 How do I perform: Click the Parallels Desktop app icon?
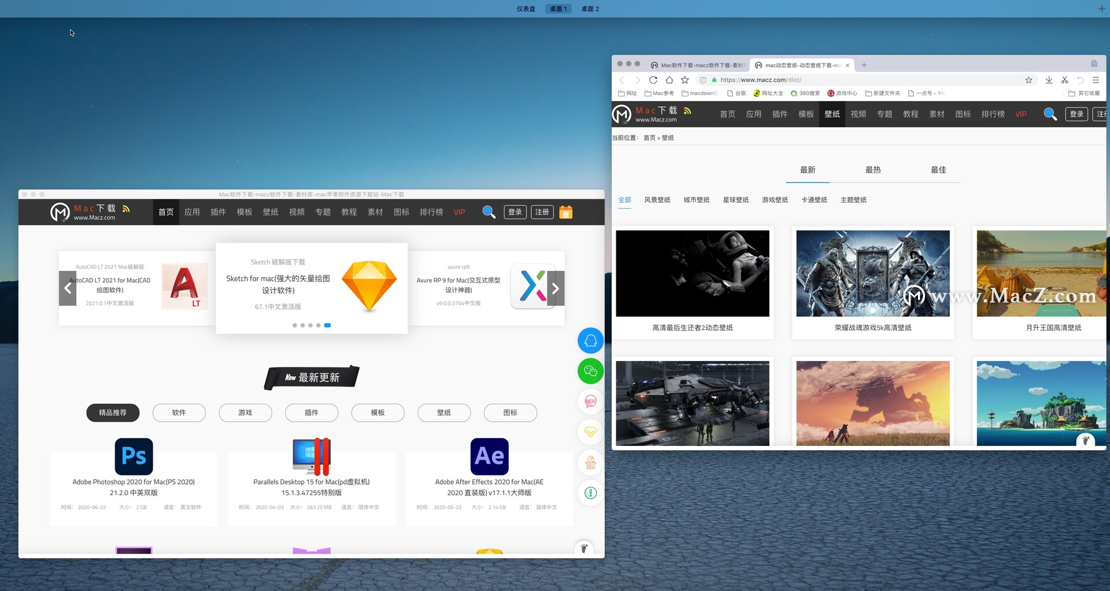click(312, 456)
